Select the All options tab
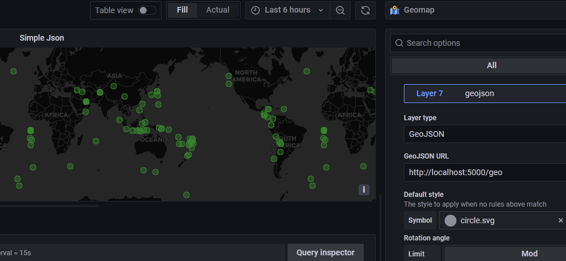Screen dimensions: 566x261 tap(479, 65)
